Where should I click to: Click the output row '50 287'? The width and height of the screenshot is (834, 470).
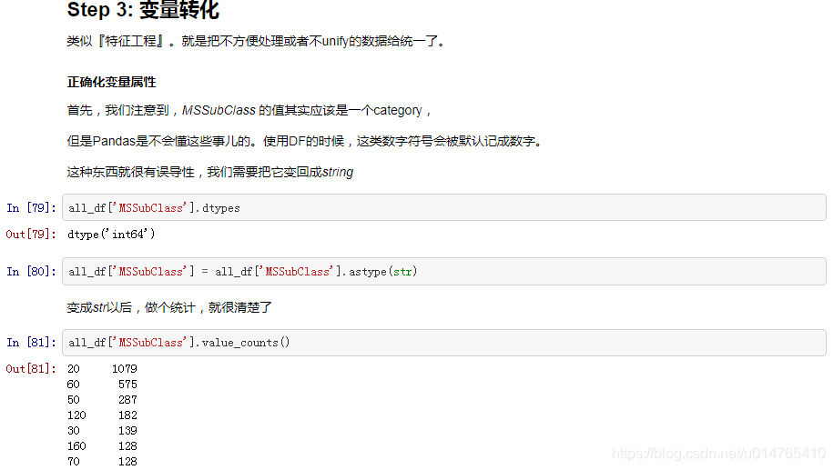coord(102,399)
